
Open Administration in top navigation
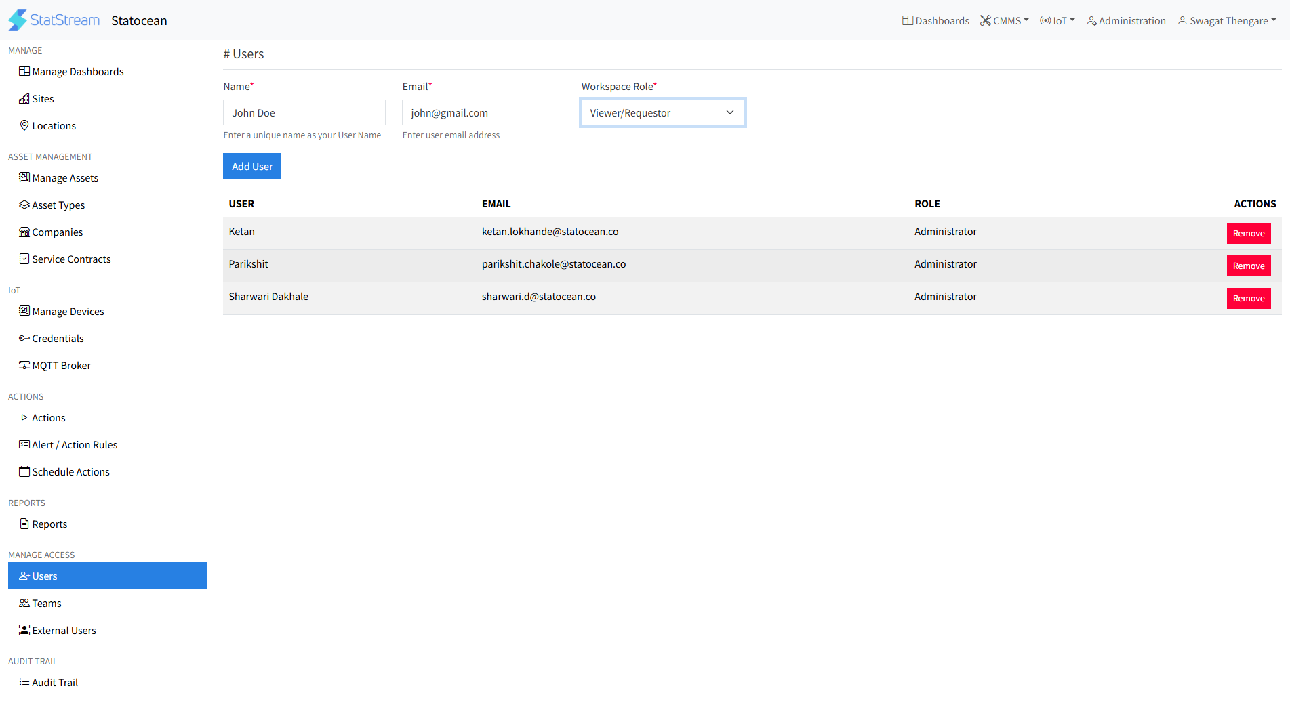point(1126,21)
